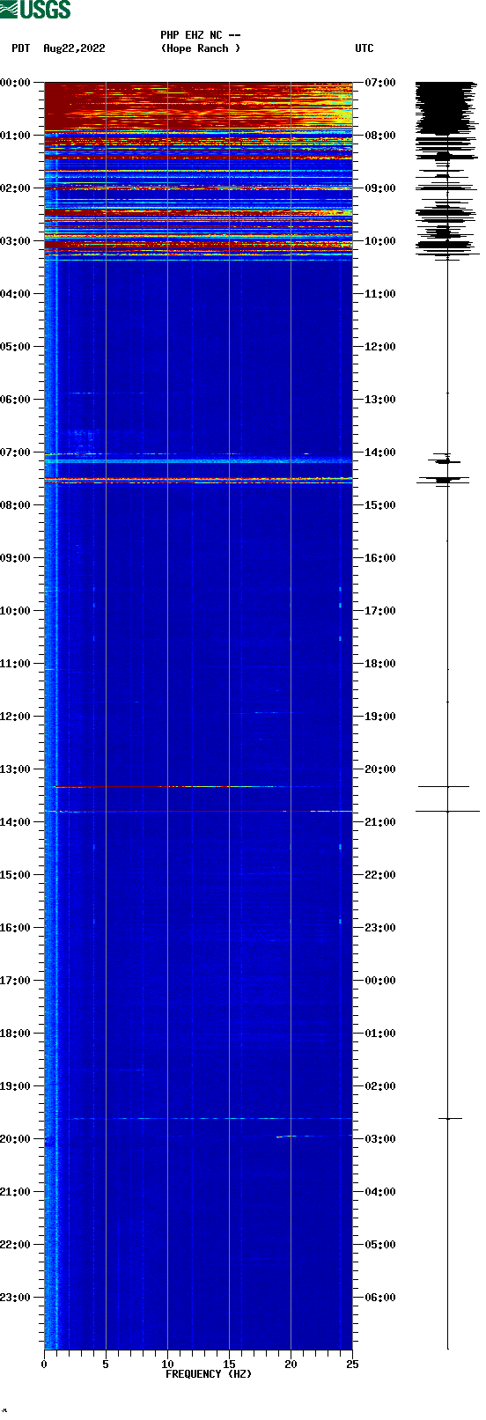Click the 13:00 UTC time label

[380, 400]
